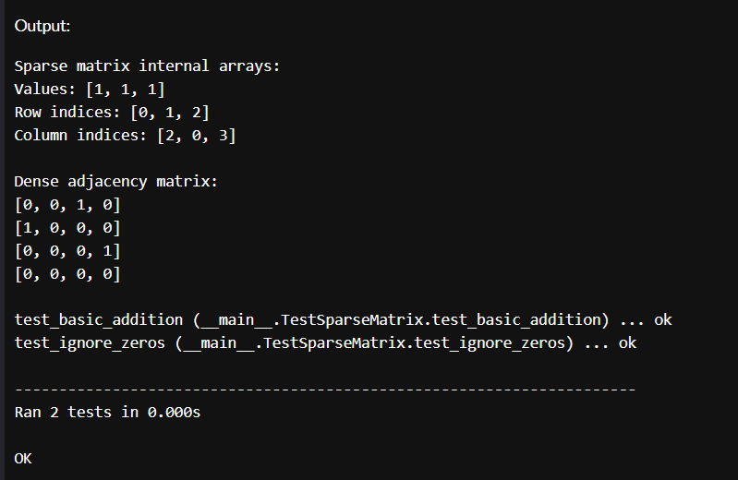738x480 pixels.
Task: Click matrix row "[0, 0, 1, 0]"
Action: point(67,205)
